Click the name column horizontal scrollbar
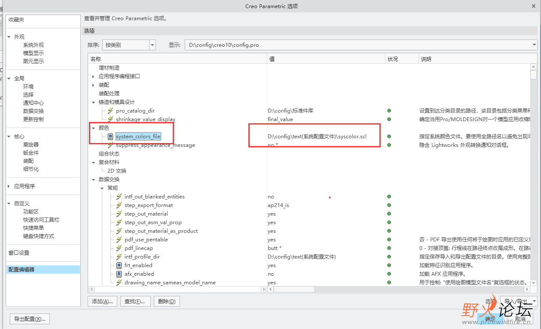This screenshot has height=329, width=541. coord(177,289)
